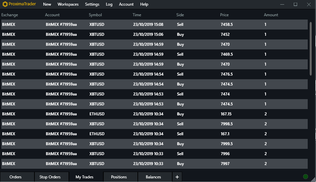316x182 pixels.
Task: Click price cell 7996
Action: point(225,154)
